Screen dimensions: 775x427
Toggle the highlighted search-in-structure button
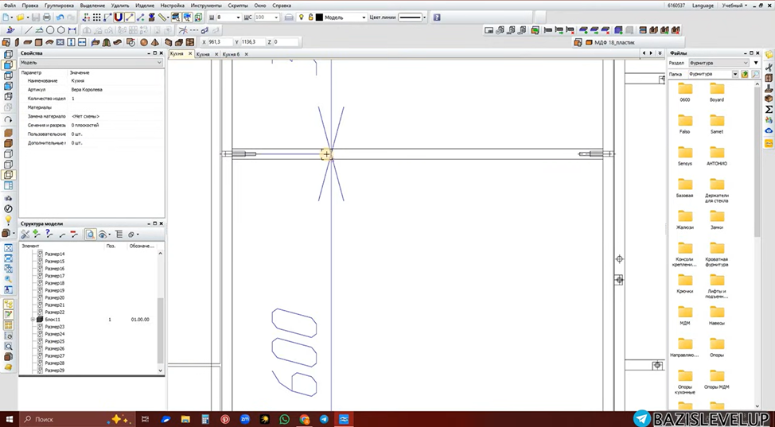tap(90, 235)
